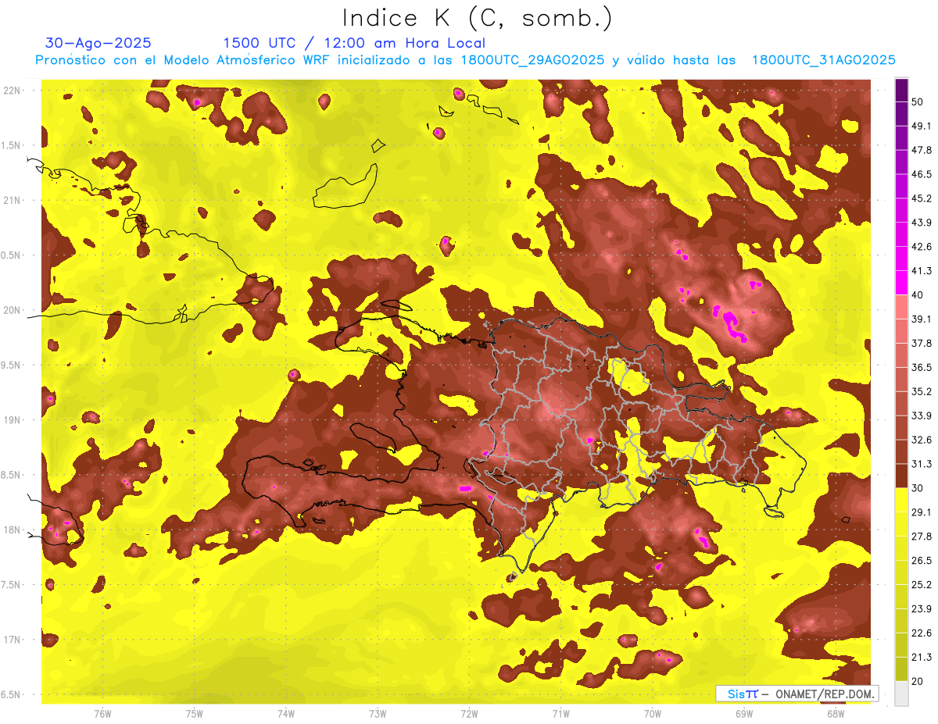
Task: Click the '76W' longitude label
Action: 102,715
